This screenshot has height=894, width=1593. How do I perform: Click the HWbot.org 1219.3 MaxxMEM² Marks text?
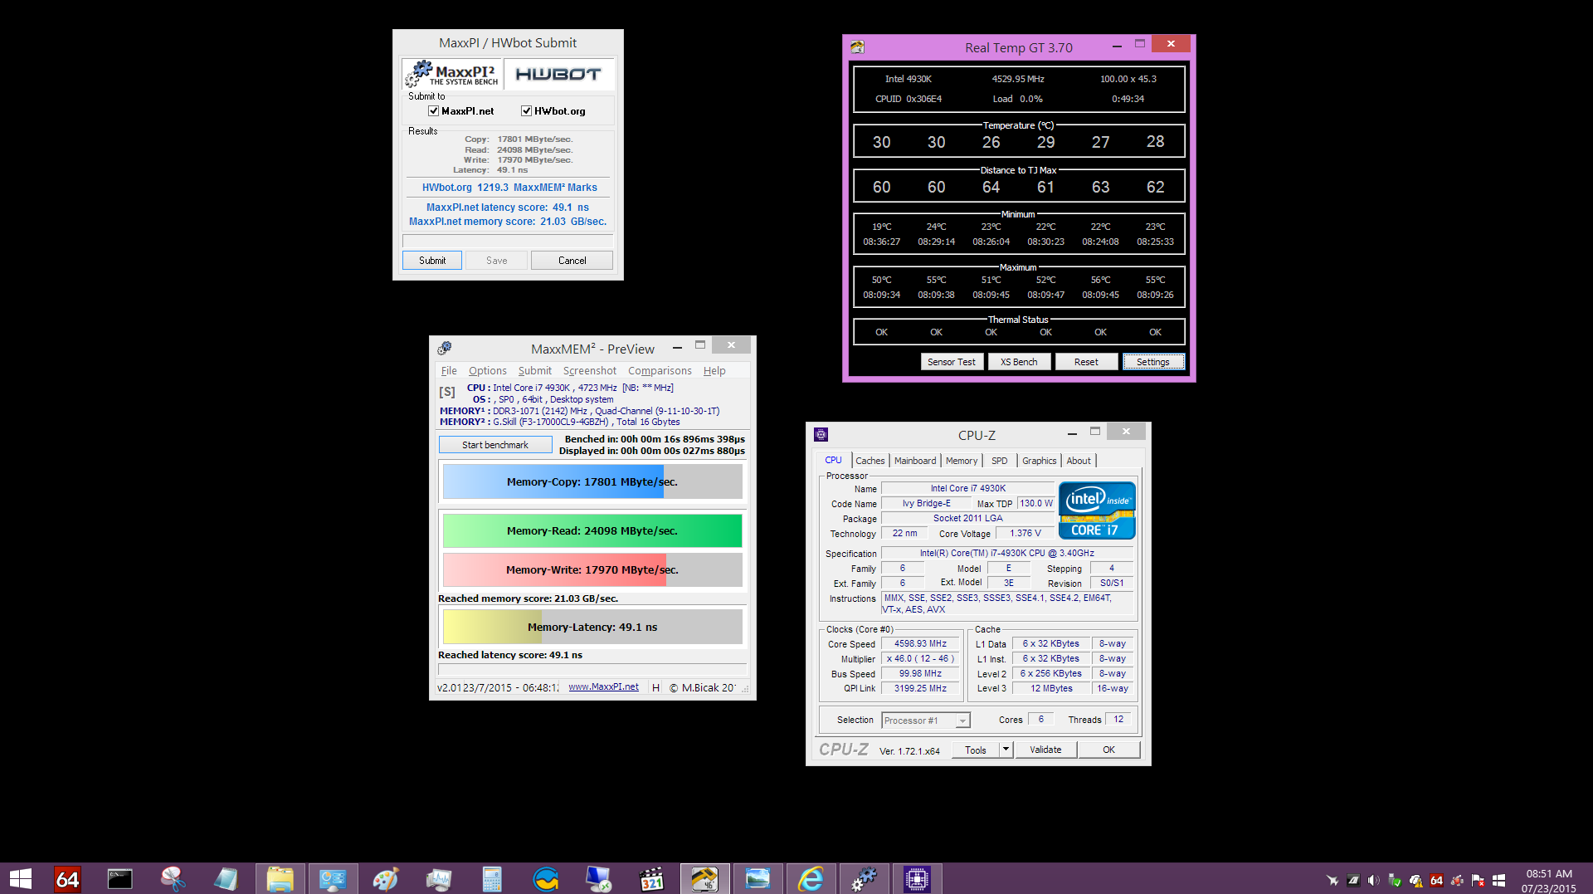click(x=509, y=188)
